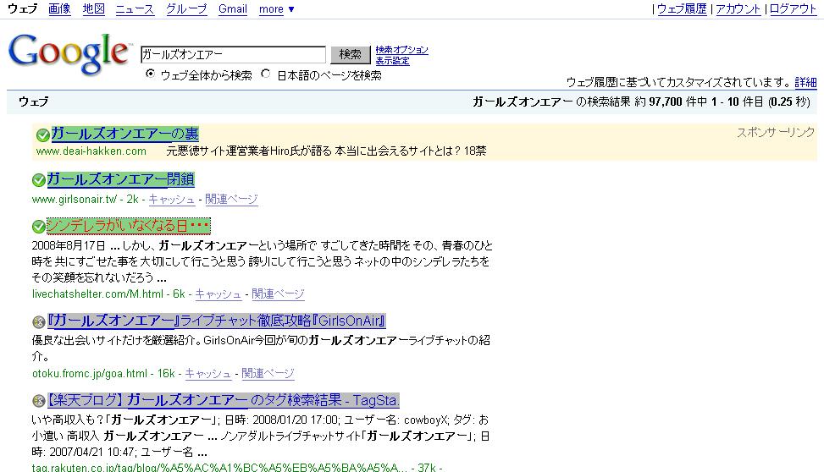Open 関連ページ link for www.girlsonair.tw
824x472 pixels.
tap(231, 200)
